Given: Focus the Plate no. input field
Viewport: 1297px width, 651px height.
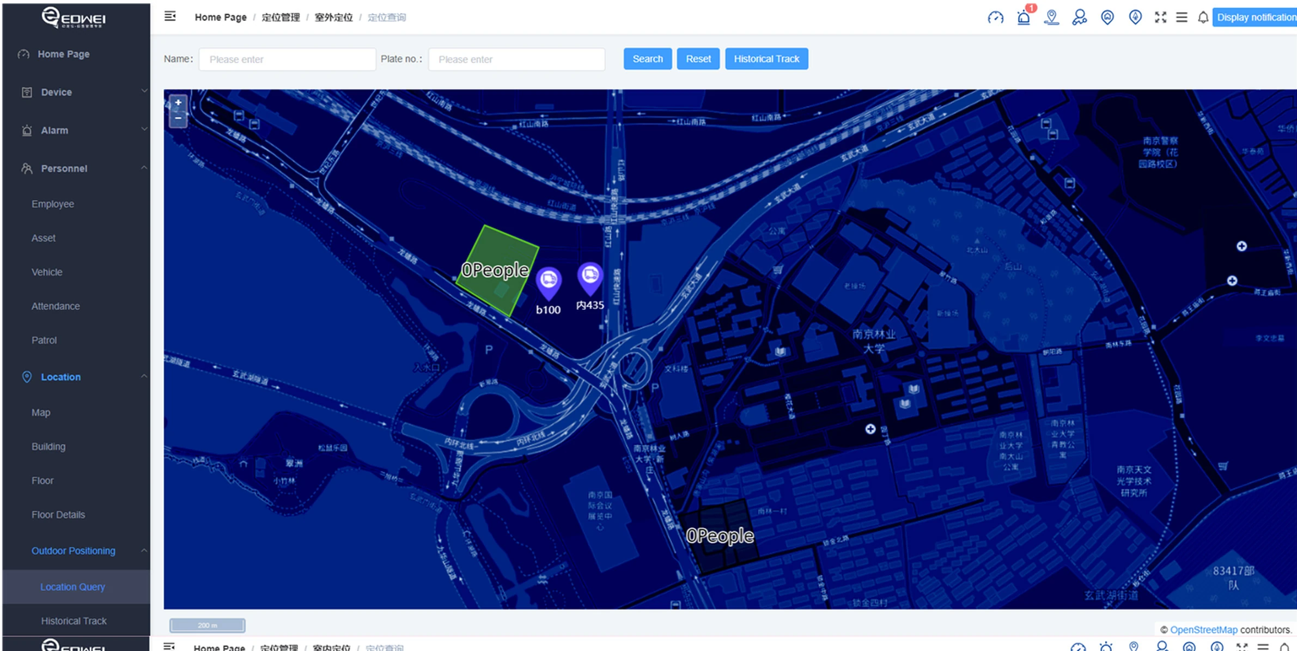Looking at the screenshot, I should click(x=516, y=59).
